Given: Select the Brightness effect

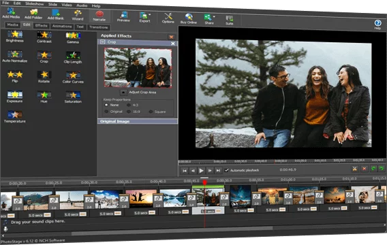Looking at the screenshot, I should pos(15,36).
